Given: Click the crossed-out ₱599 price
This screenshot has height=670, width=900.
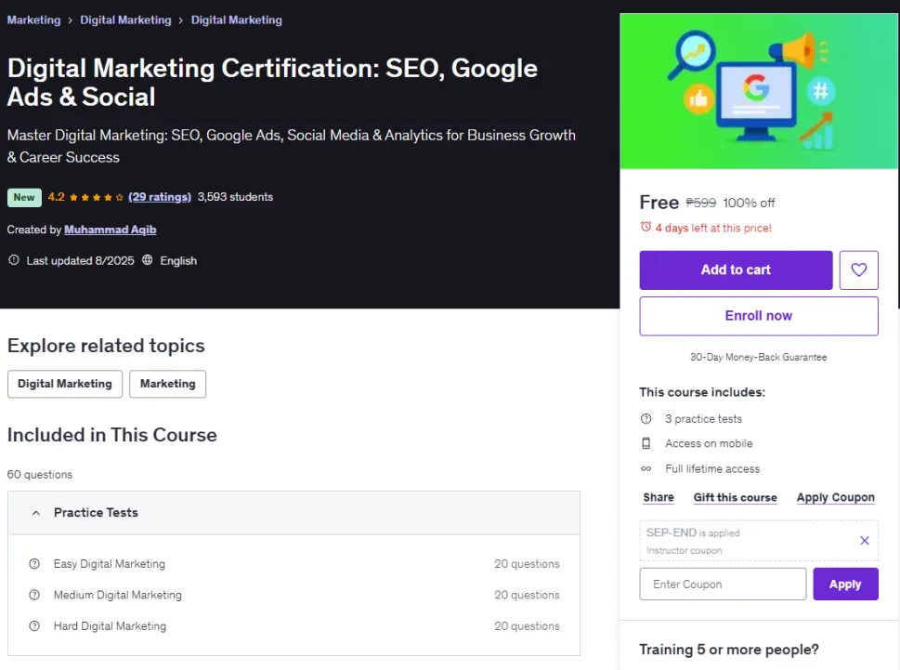Looking at the screenshot, I should point(701,203).
